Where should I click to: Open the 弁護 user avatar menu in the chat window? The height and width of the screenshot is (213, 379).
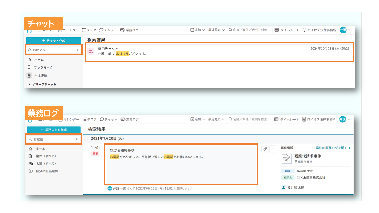tap(345, 30)
